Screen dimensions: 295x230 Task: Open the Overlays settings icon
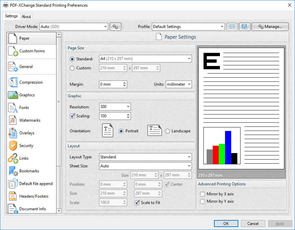click(x=12, y=133)
